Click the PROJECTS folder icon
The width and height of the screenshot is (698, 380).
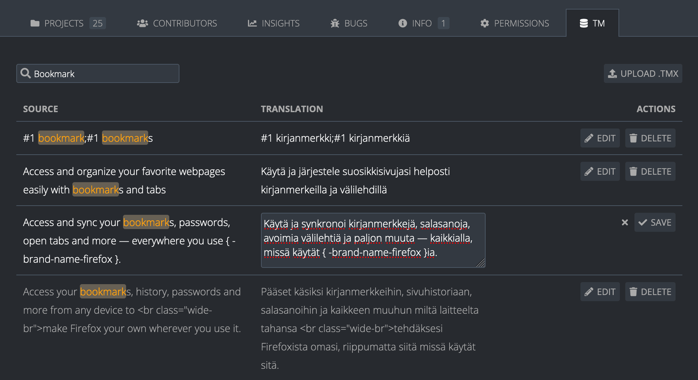35,23
